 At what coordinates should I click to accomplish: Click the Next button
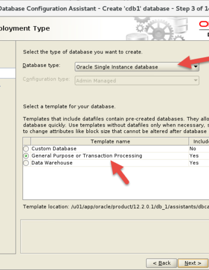pyautogui.click(x=193, y=263)
